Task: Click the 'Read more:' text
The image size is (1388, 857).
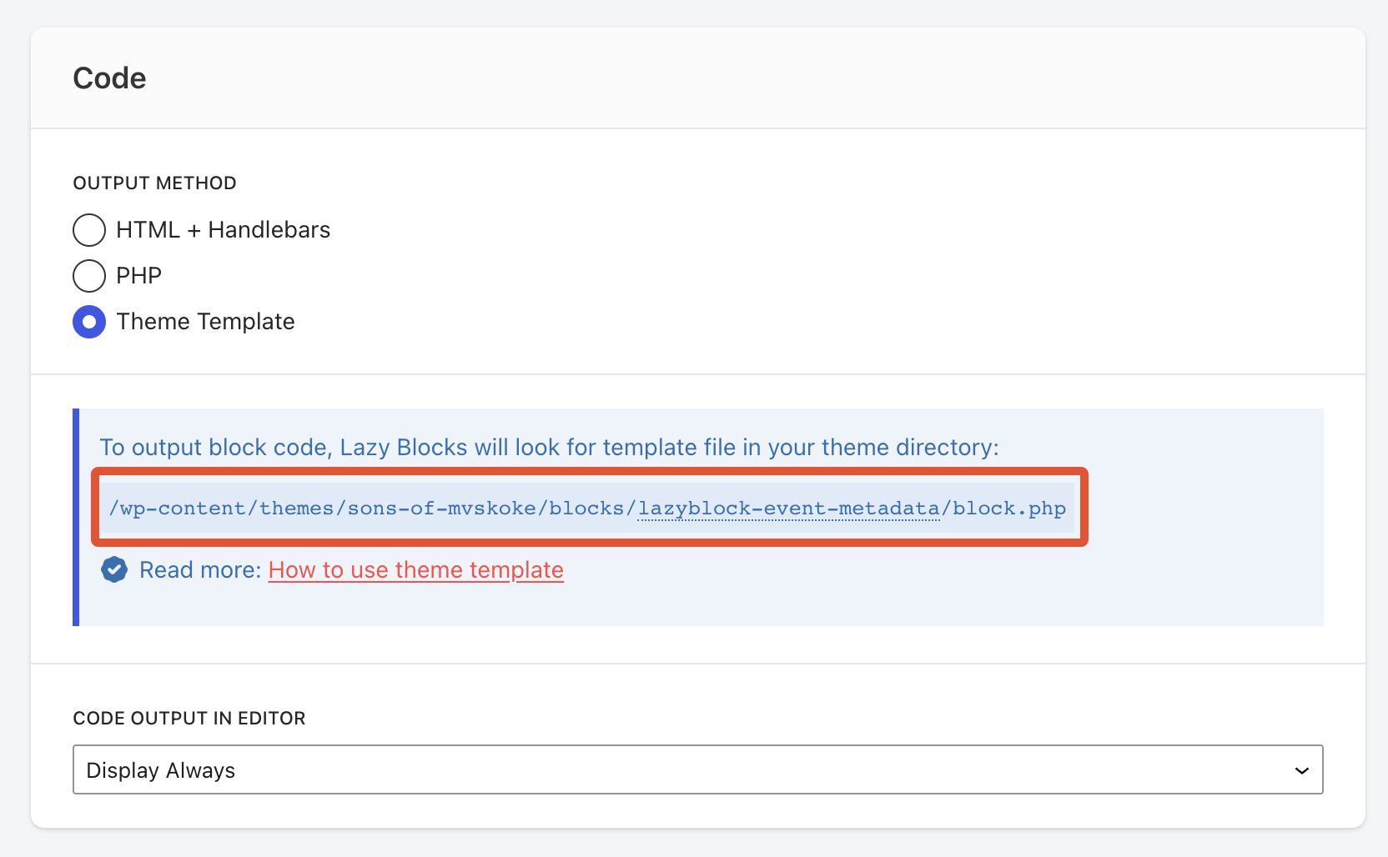Action: (x=200, y=570)
